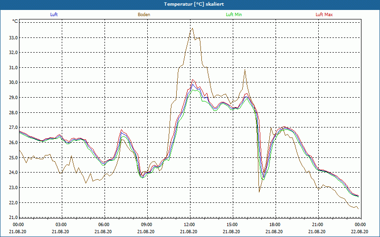Click the 15:00 time axis label

pos(233,225)
